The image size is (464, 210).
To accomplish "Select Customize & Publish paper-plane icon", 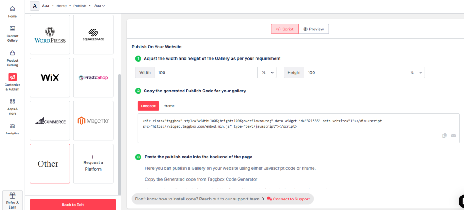I will (12, 77).
